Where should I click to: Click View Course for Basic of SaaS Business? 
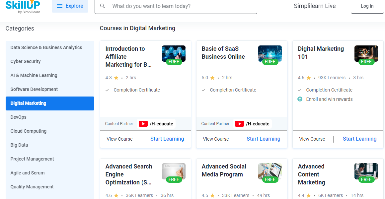pyautogui.click(x=216, y=139)
